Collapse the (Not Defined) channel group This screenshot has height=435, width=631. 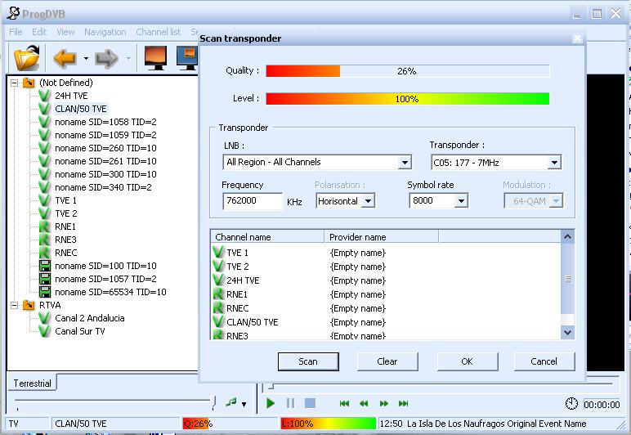pyautogui.click(x=14, y=83)
